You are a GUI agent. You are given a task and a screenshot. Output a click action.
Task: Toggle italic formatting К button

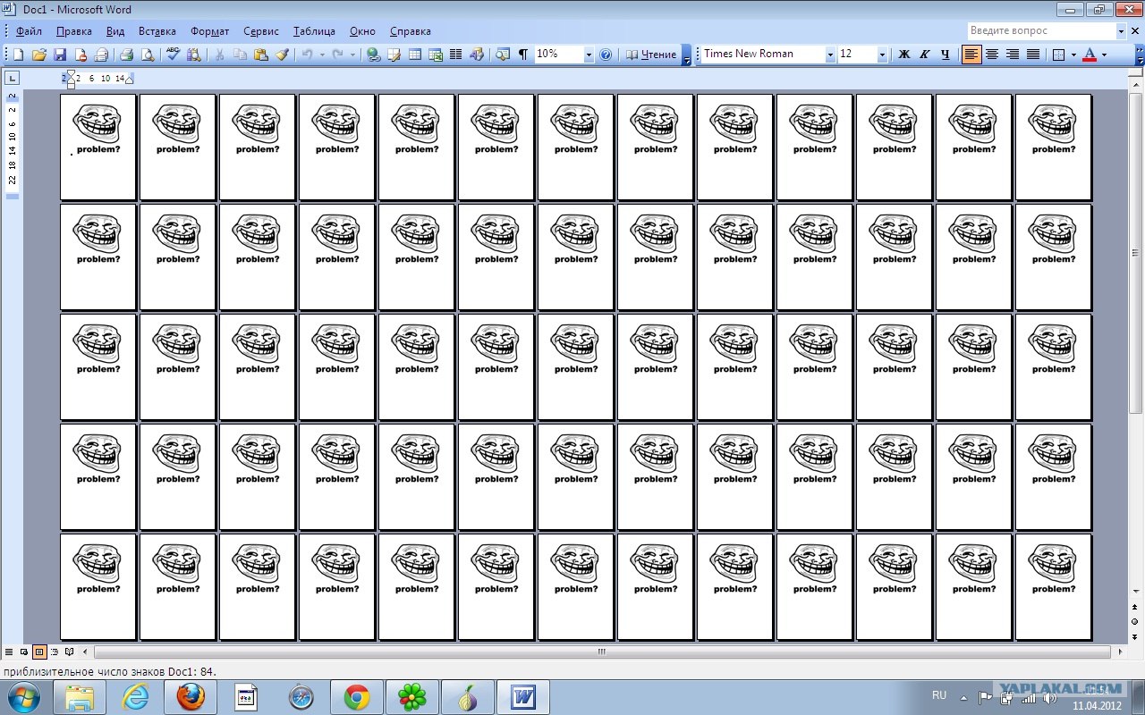tap(924, 55)
